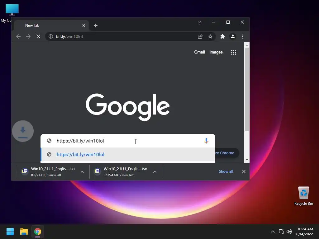Show hidden system tray icons

pyautogui.click(x=273, y=232)
